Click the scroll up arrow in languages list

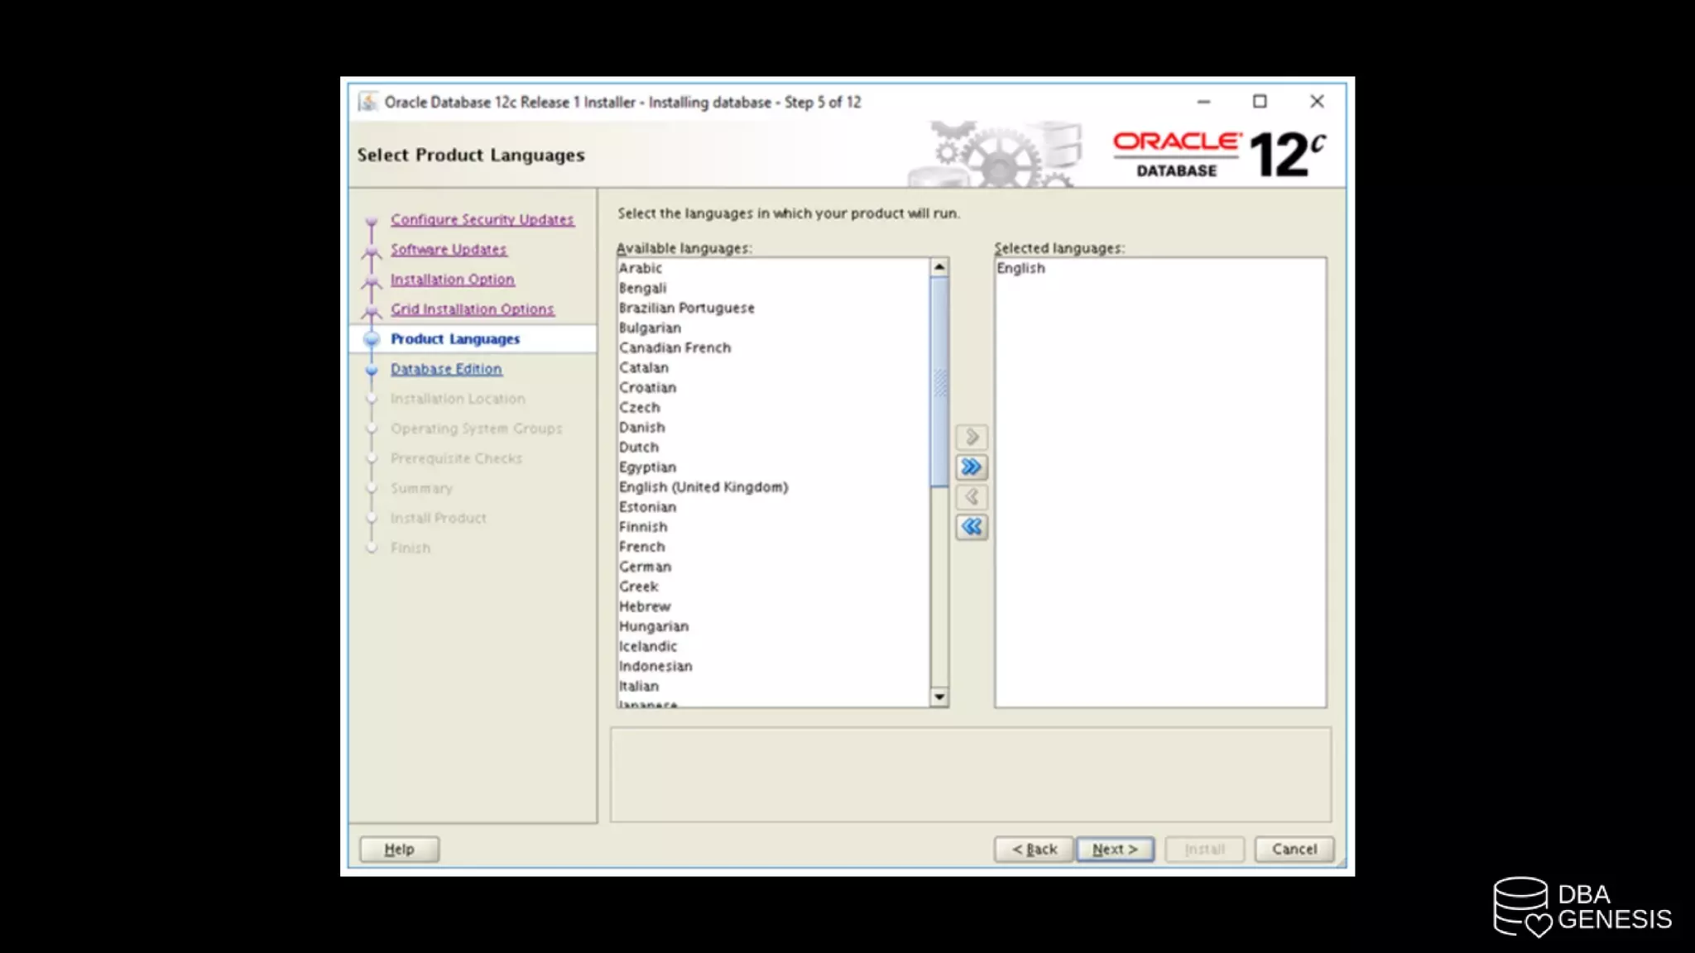939,267
